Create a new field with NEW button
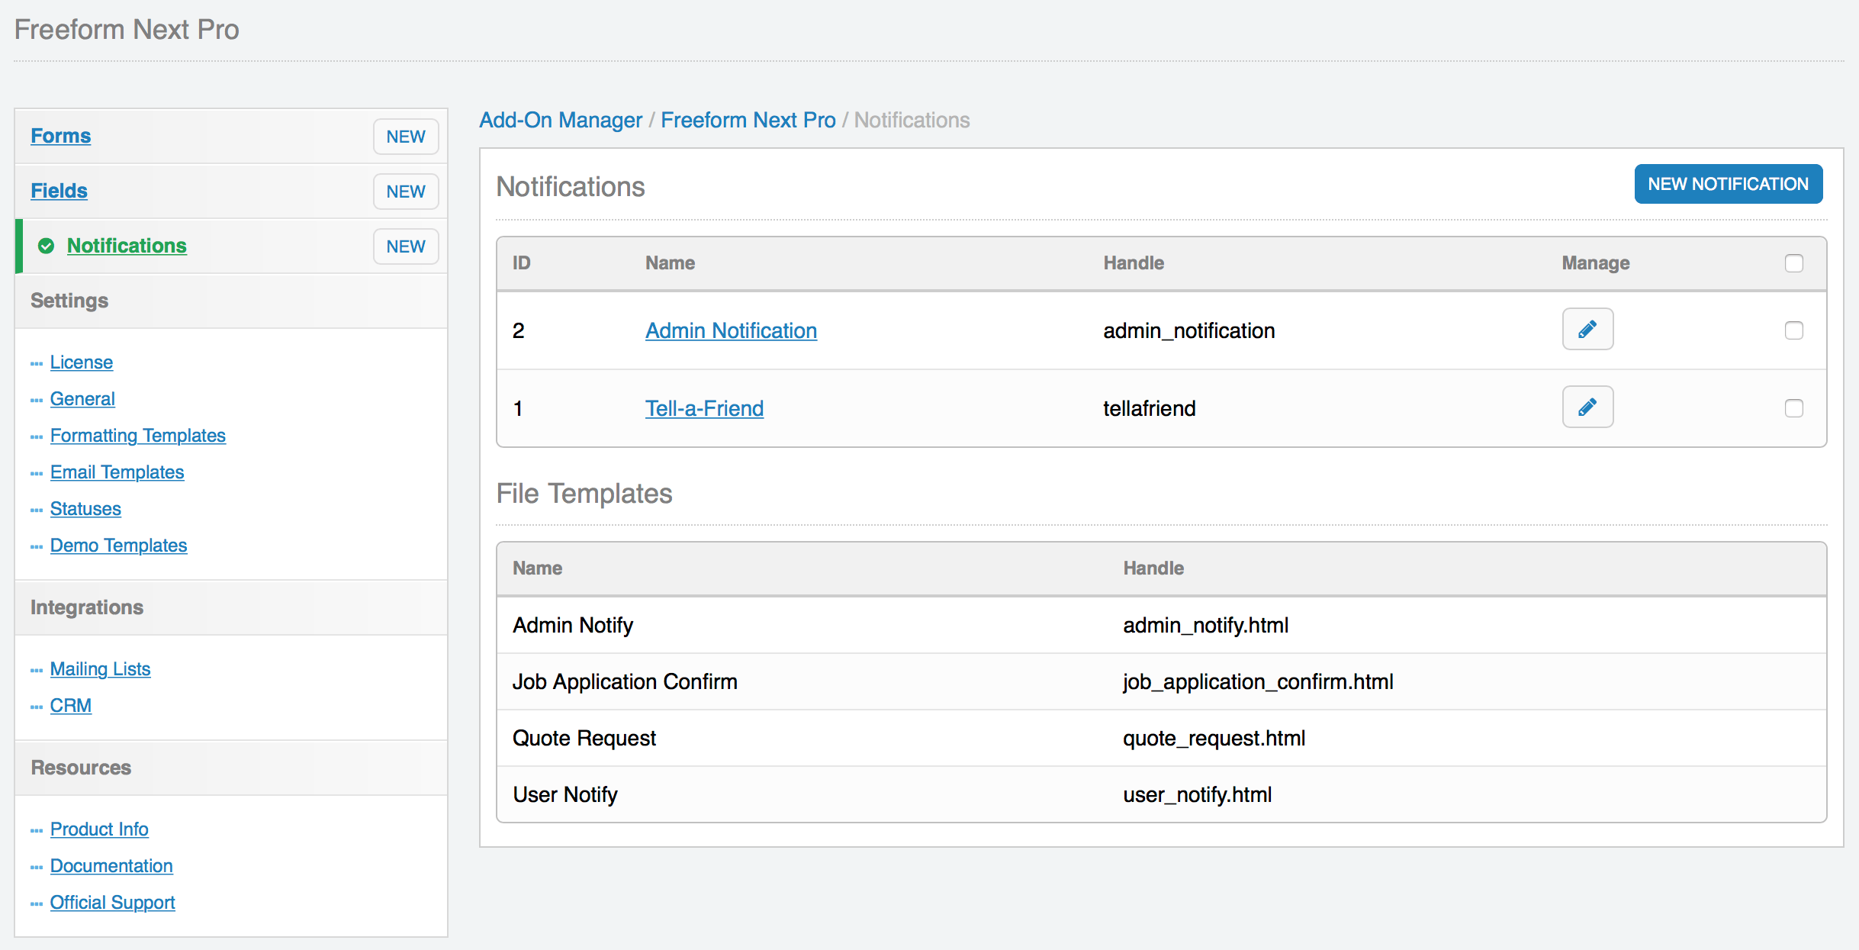The image size is (1859, 950). coord(406,192)
